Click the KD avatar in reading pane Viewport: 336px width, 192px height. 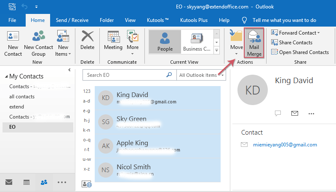[253, 90]
